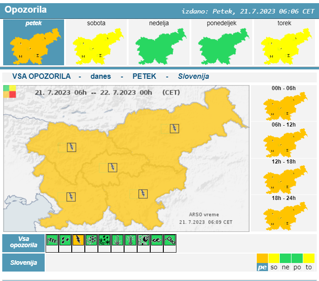Click the yellow swatch above 'so'
The height and width of the screenshot is (281, 319).
pos(274,258)
